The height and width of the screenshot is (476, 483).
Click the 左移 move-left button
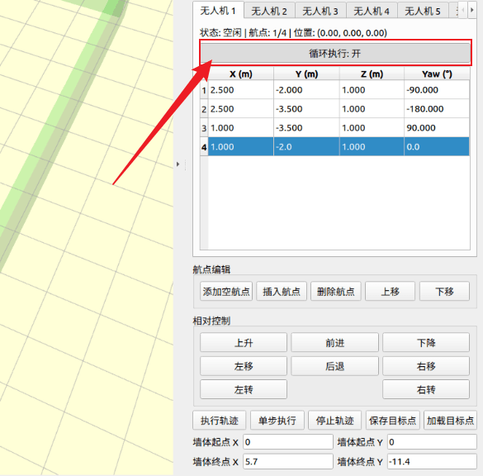click(x=244, y=366)
